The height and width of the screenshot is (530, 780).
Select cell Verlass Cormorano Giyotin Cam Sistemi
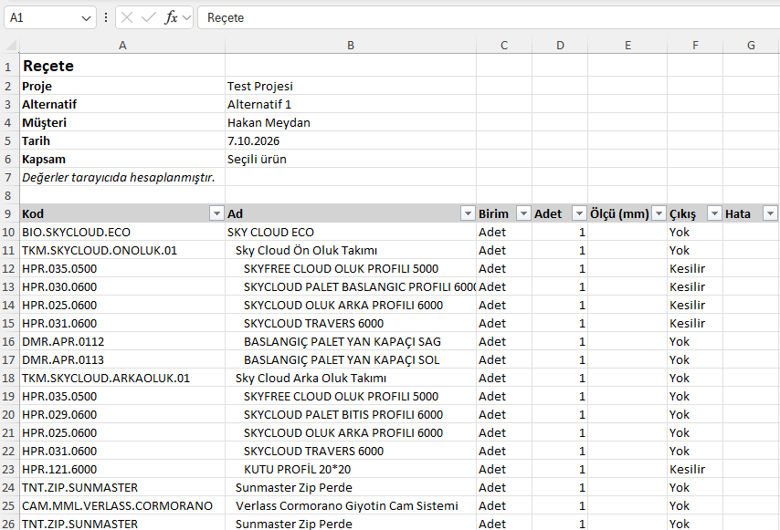click(351, 505)
